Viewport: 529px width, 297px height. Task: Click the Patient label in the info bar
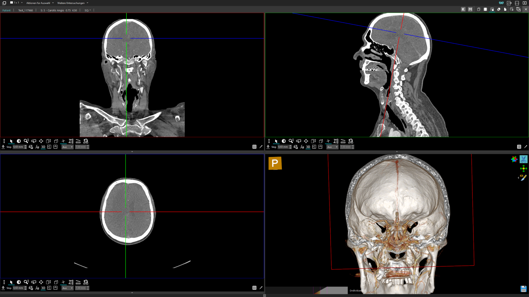6,10
